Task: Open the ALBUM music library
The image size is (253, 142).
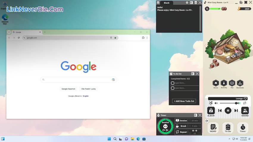Action: click(x=211, y=111)
